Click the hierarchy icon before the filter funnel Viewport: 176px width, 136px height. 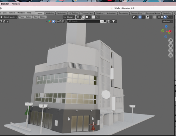108,21
